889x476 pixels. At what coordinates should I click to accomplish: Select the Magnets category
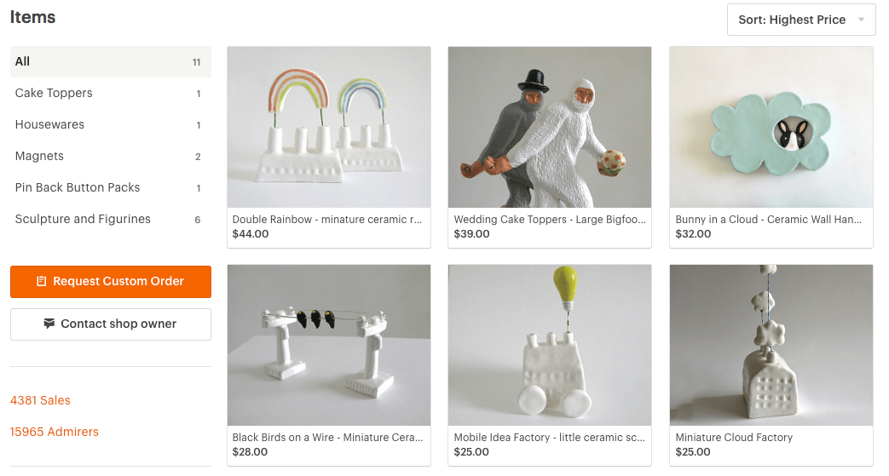[111, 157]
